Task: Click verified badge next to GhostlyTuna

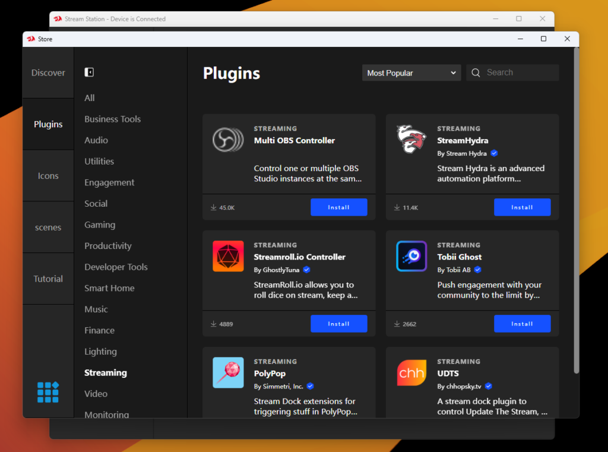Action: [x=307, y=270]
